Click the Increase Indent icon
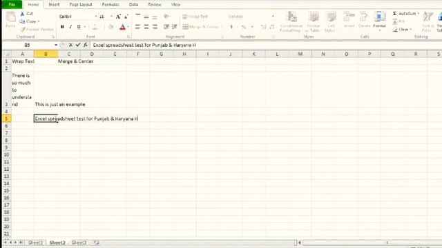442x248 pixels. pyautogui.click(x=174, y=27)
